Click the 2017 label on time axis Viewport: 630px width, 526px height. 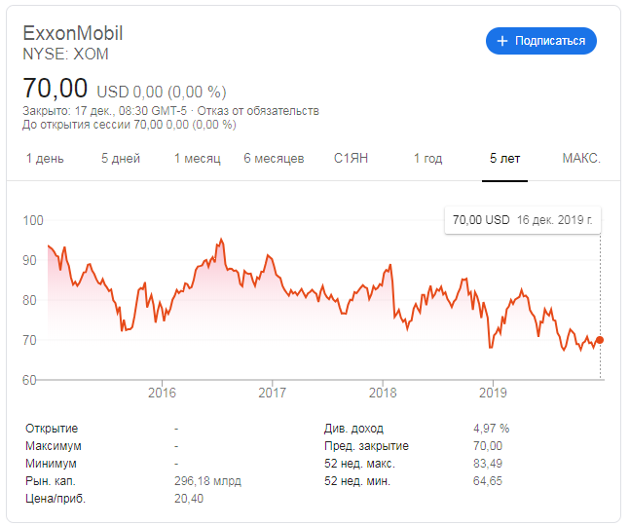click(x=273, y=393)
